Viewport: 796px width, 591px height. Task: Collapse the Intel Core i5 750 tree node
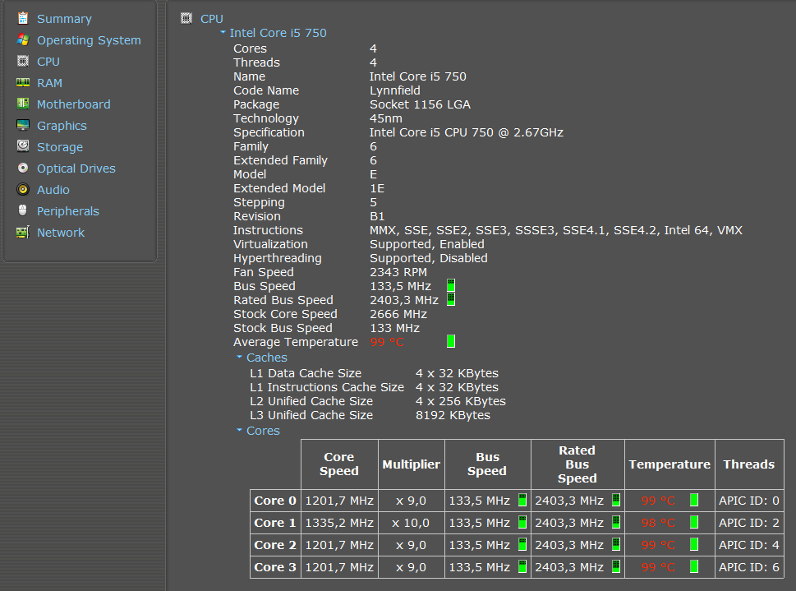(x=223, y=32)
